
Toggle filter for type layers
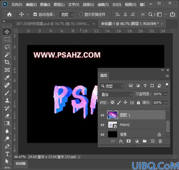(145, 85)
